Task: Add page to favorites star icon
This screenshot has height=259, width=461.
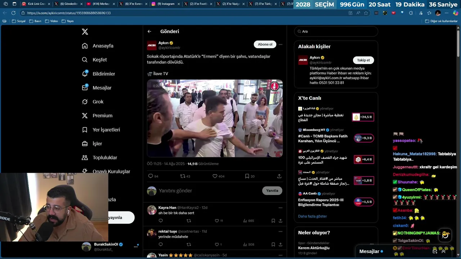Action: pyautogui.click(x=366, y=13)
